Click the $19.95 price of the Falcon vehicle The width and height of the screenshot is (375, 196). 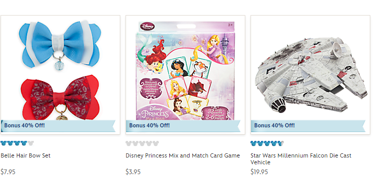(259, 172)
